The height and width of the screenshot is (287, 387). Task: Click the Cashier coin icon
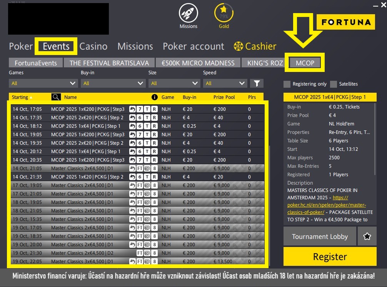coord(238,46)
